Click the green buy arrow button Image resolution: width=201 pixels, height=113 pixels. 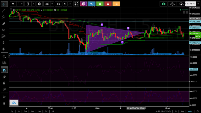[100, 4]
